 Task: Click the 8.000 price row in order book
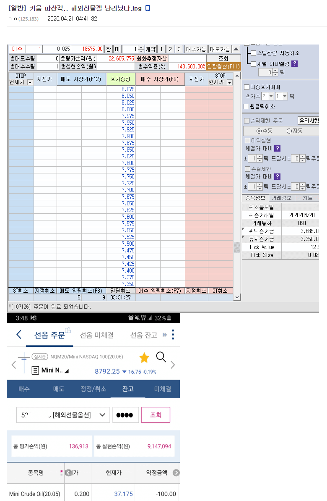[121, 109]
